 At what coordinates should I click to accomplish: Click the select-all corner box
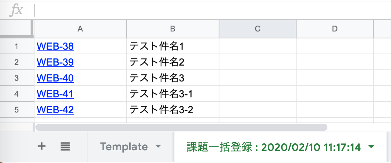pos(17,29)
